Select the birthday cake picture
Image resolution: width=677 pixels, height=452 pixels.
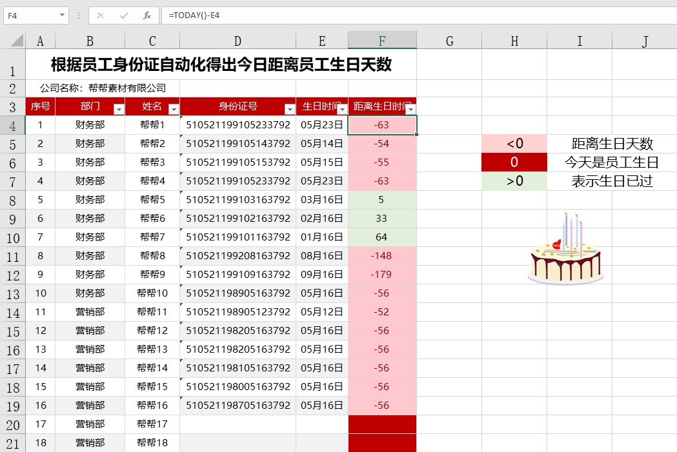[x=565, y=249]
